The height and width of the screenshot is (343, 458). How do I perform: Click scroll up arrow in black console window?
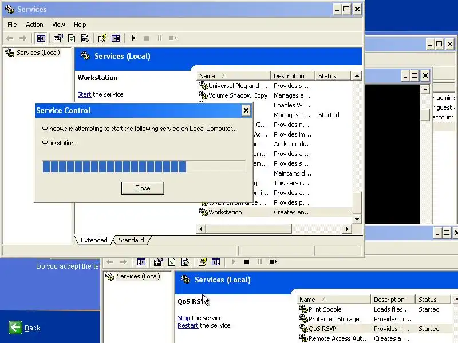pos(425,89)
